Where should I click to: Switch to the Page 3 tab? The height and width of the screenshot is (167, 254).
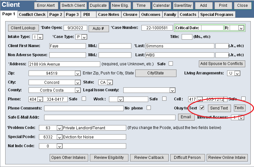[72, 15]
